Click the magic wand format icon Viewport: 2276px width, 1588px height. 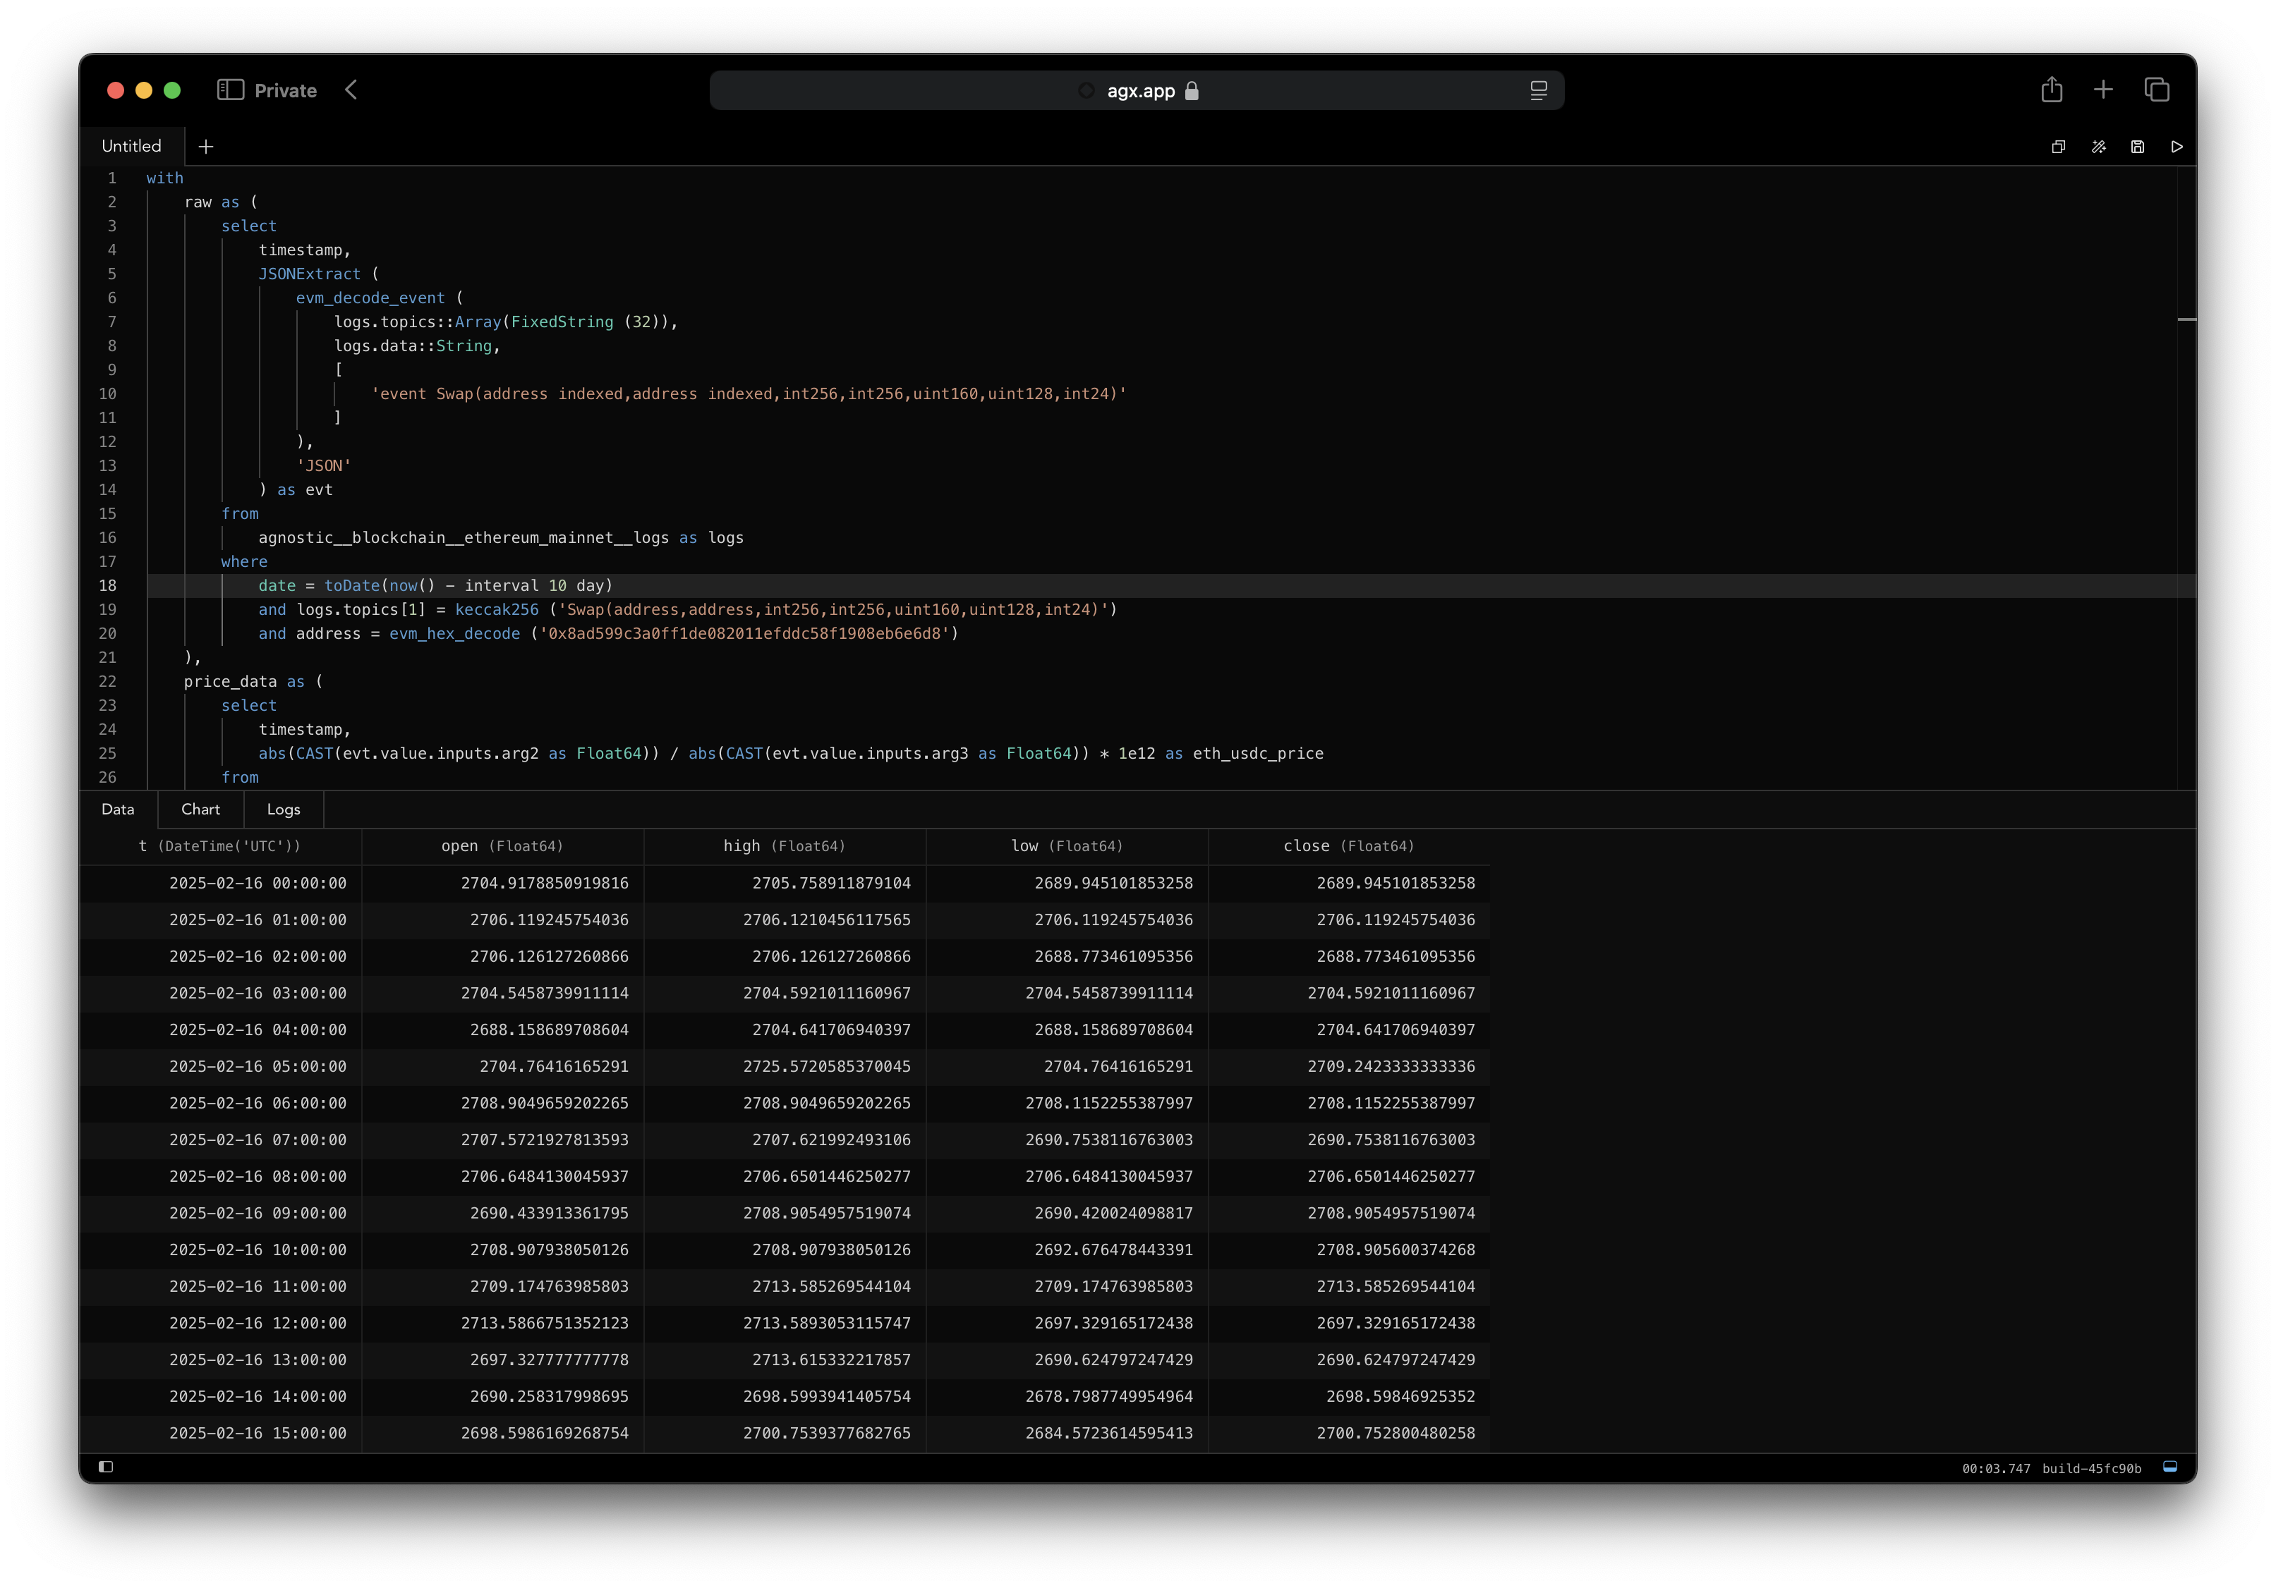point(2098,147)
